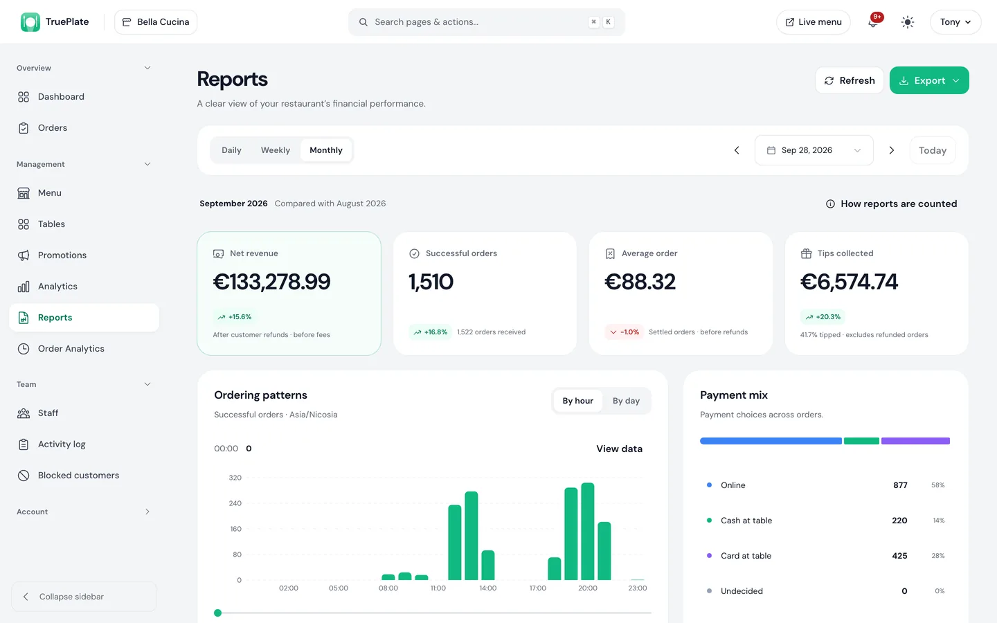997x623 pixels.
Task: Click the search magnifier icon
Action: coord(363,22)
